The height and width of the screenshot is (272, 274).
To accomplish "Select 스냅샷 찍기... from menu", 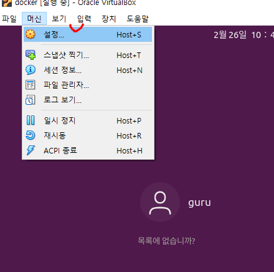I will [x=88, y=55].
